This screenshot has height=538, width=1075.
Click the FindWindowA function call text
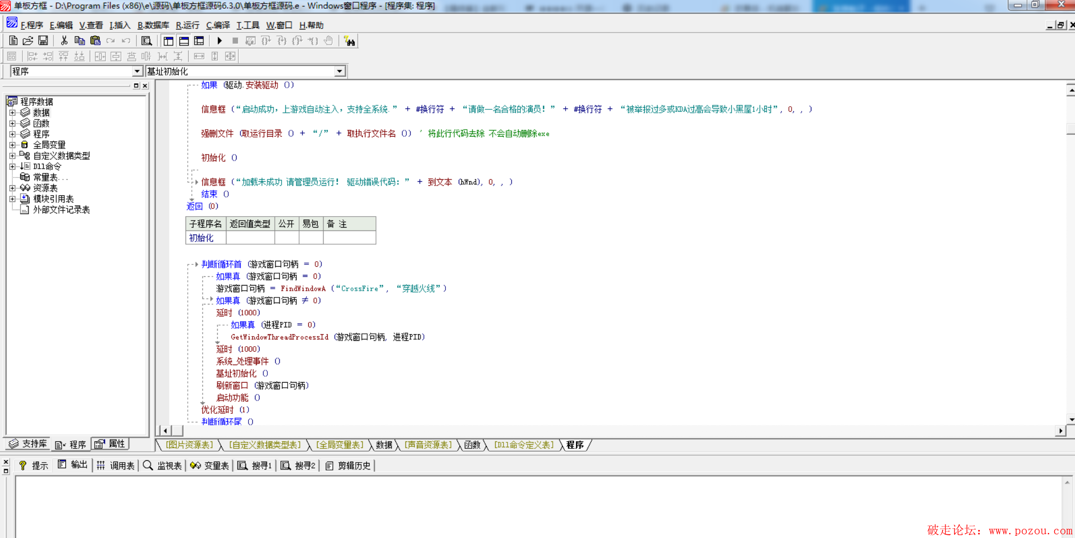click(303, 288)
